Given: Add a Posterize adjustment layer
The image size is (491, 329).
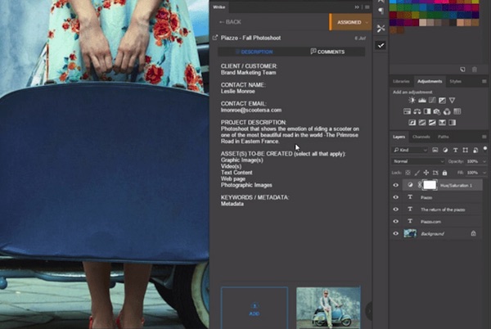Looking at the screenshot, I should pos(422,123).
